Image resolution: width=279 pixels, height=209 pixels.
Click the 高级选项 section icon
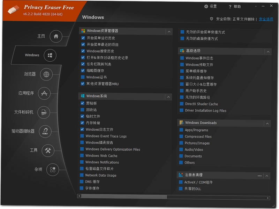pos(182,51)
